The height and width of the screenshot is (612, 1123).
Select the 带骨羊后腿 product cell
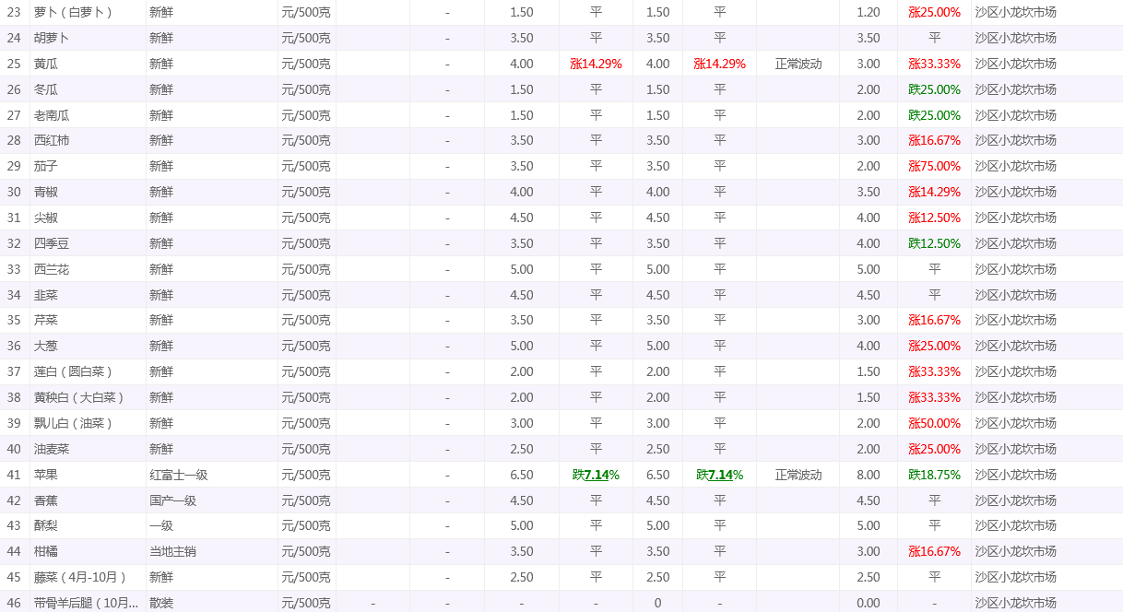pyautogui.click(x=86, y=603)
